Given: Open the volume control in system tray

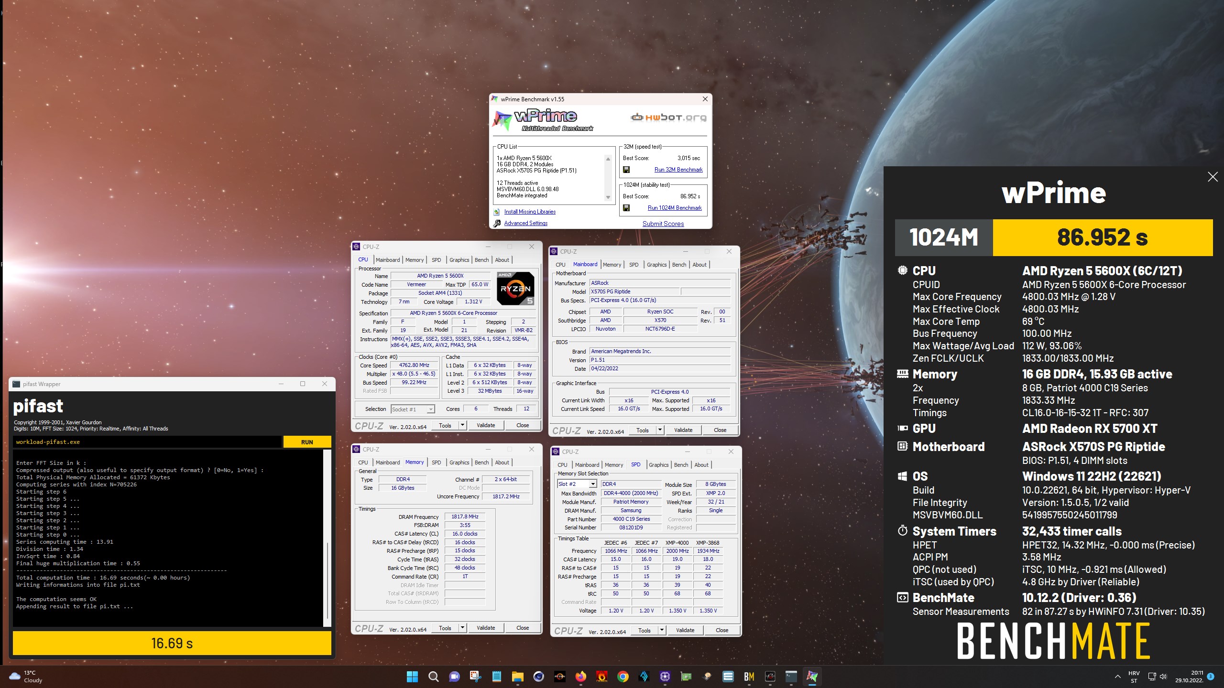Looking at the screenshot, I should coord(1163,677).
